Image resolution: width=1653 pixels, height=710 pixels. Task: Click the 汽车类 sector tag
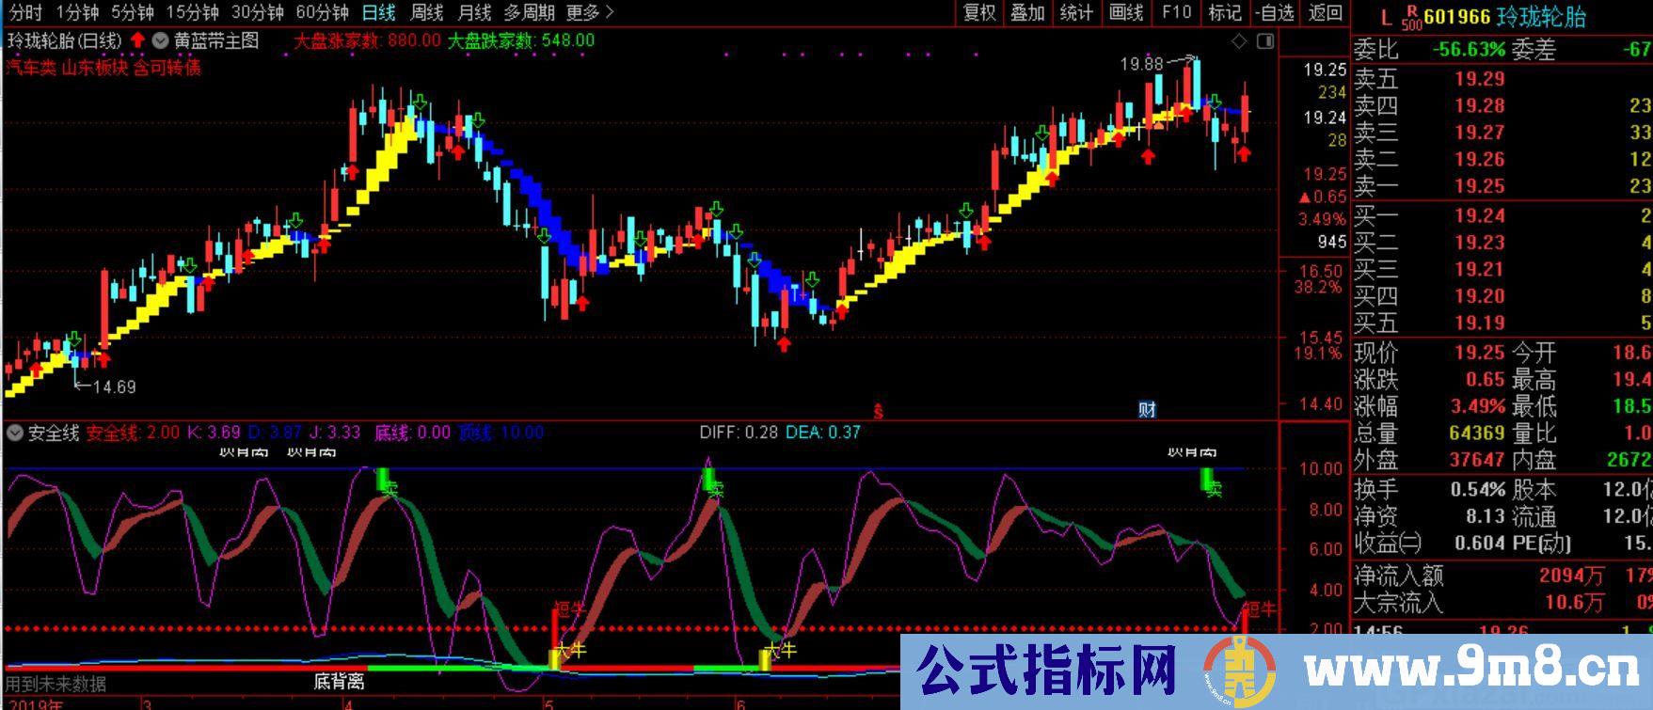point(31,68)
